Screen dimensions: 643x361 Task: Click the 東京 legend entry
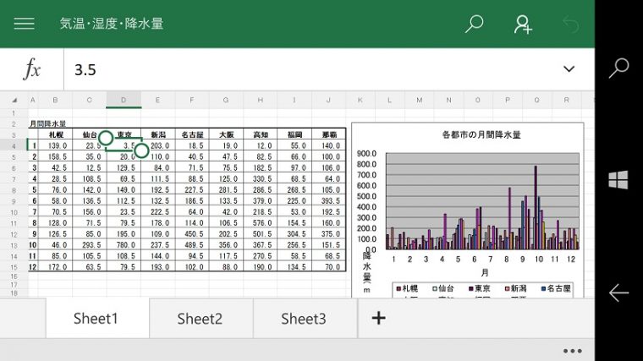(480, 288)
